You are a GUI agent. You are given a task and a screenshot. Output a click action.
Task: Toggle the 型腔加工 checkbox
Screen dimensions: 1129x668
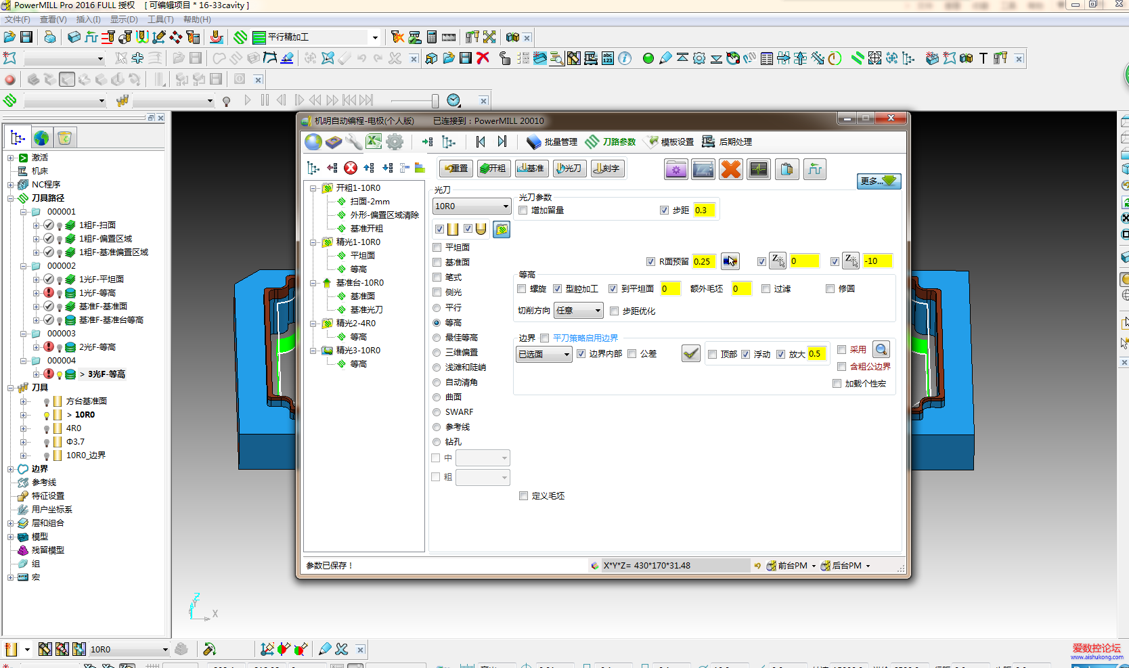pos(557,289)
